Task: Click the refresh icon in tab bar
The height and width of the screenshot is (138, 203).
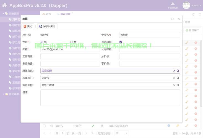Action: (193, 14)
